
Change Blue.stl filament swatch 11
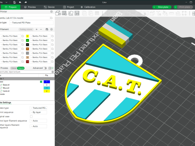pyautogui.click(x=47, y=88)
